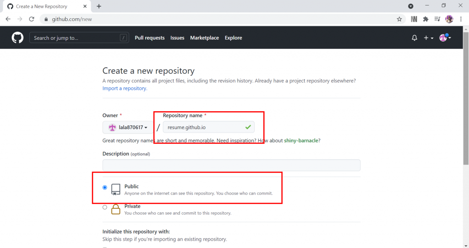Open a new browser tab with plus
The height and width of the screenshot is (248, 469).
point(99,6)
